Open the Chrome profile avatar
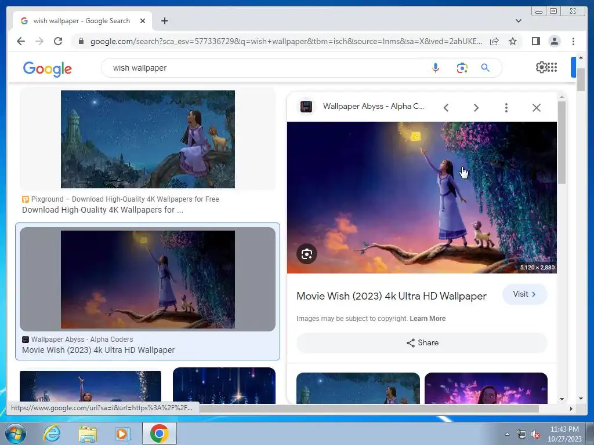Image resolution: width=594 pixels, height=445 pixels. pos(554,41)
